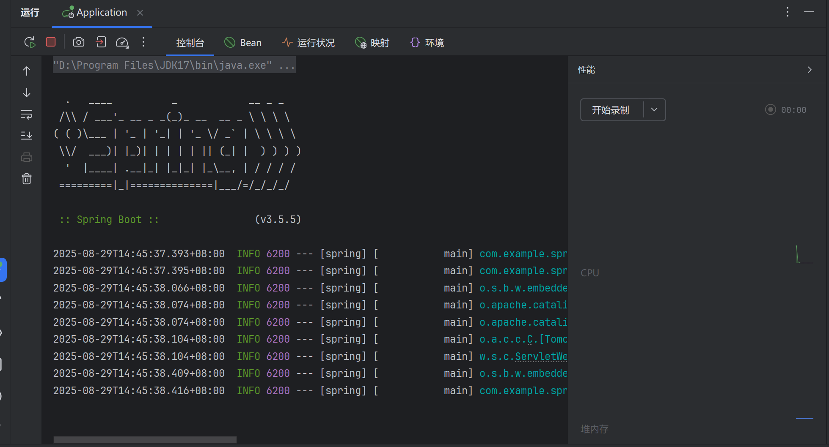Click the recording indicator circle icon
Viewport: 829px width, 447px height.
pyautogui.click(x=771, y=110)
